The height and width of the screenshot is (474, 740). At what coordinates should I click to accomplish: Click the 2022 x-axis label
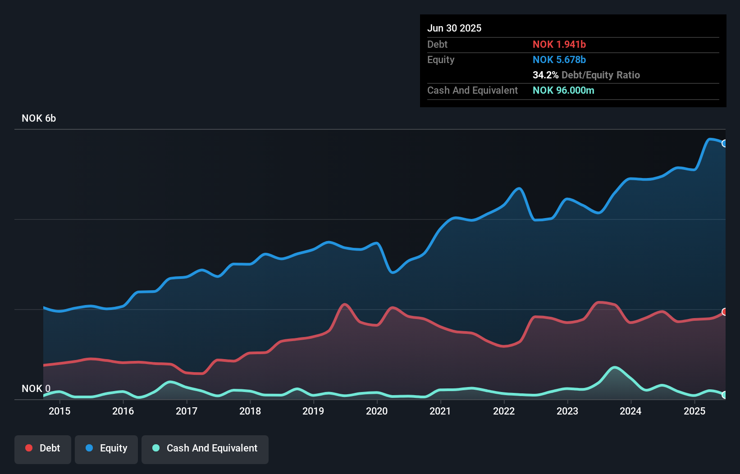(504, 411)
